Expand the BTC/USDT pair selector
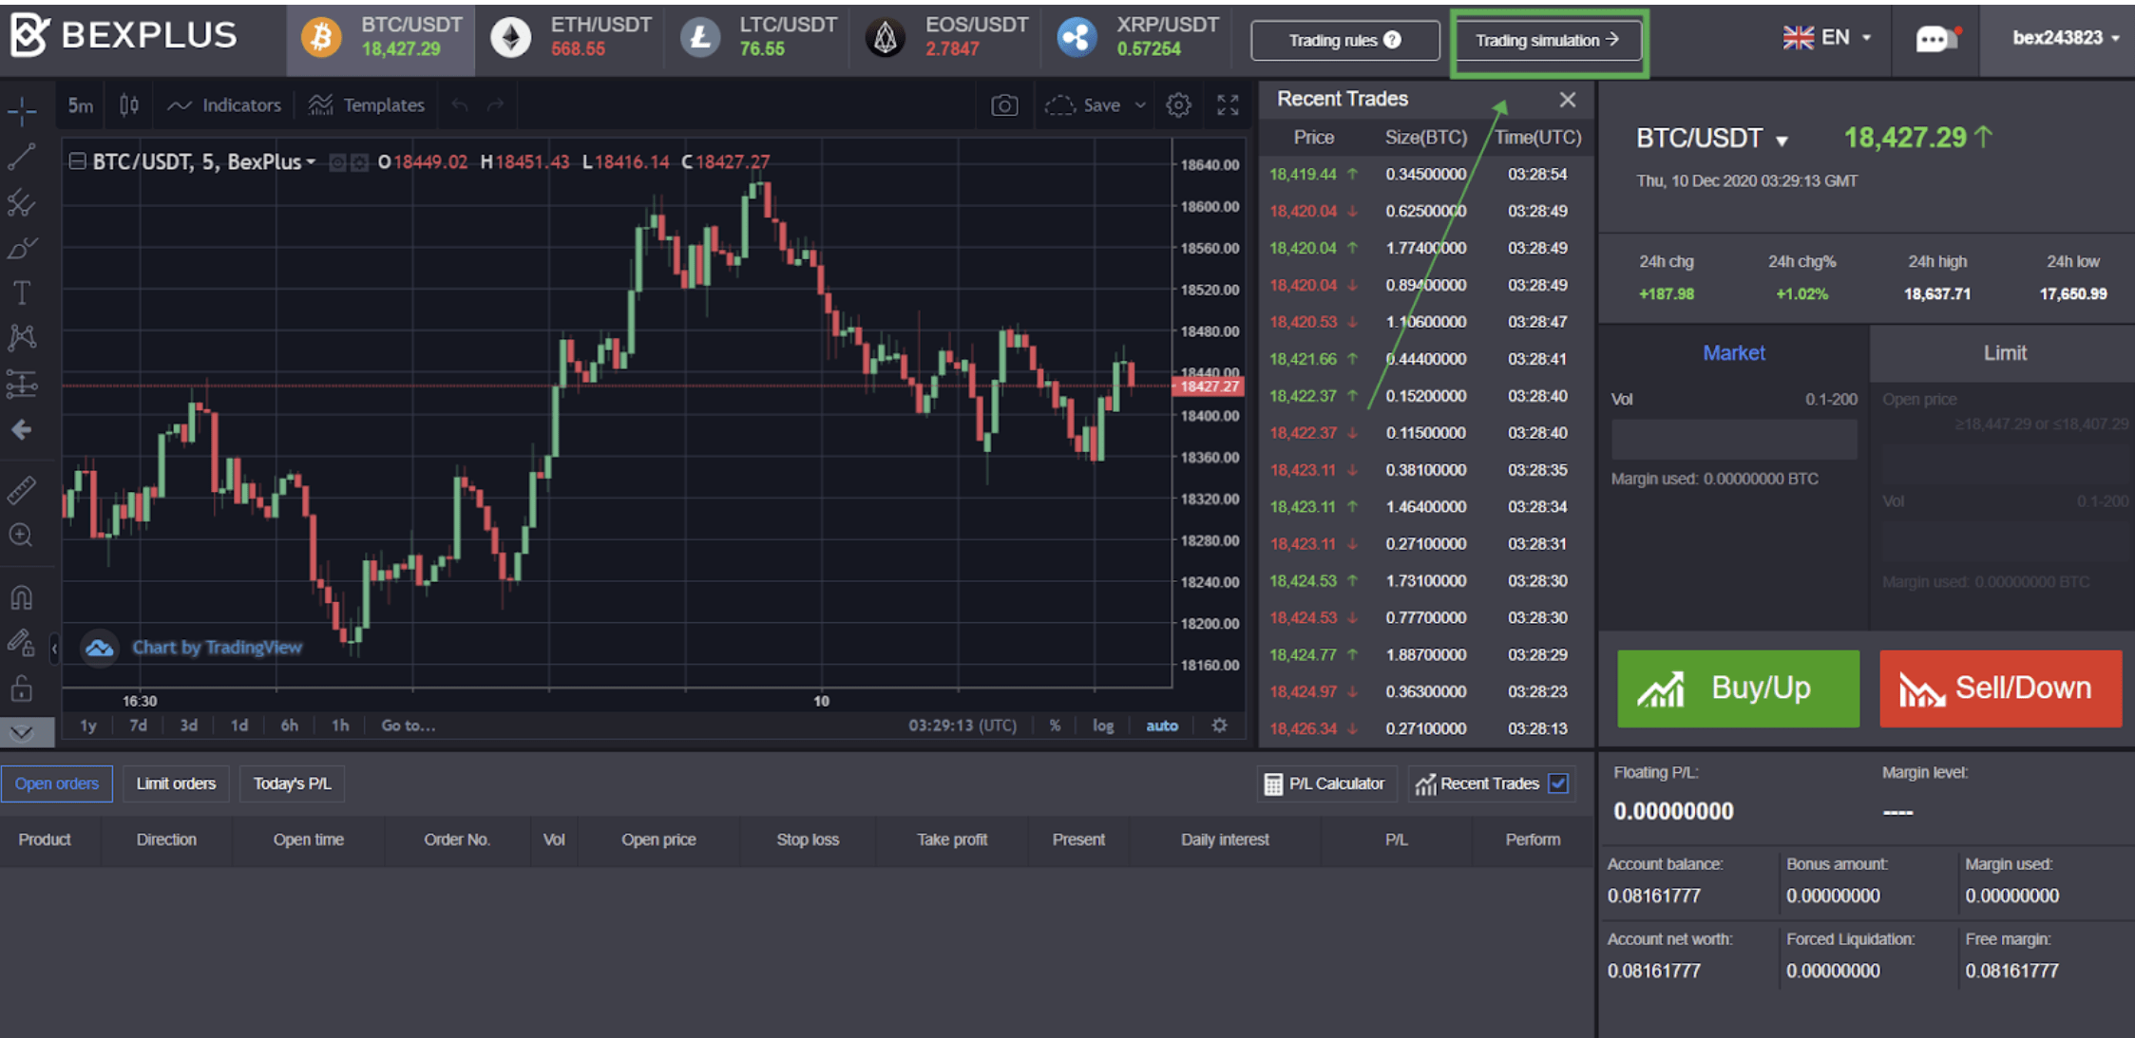 click(x=1782, y=141)
